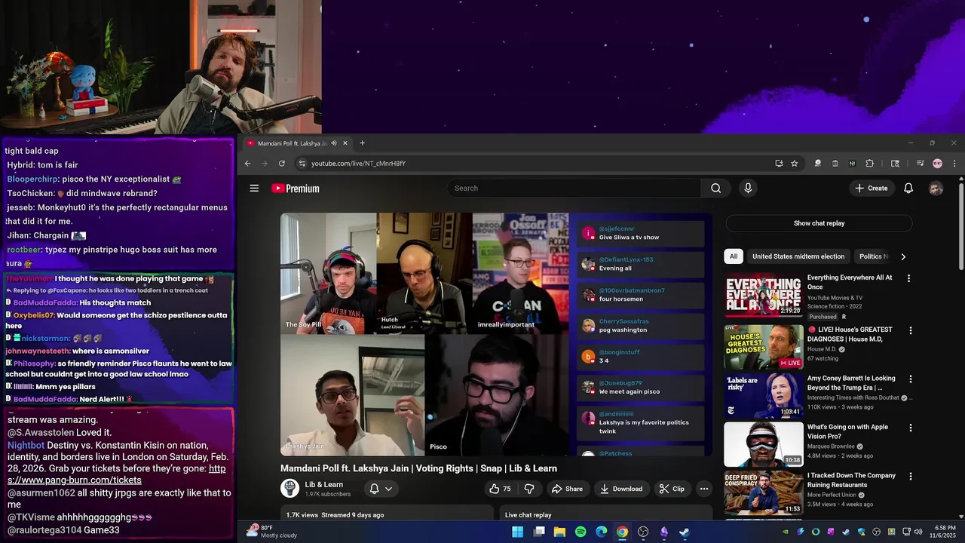Open Chrome's three-dot menu
The image size is (965, 543).
tap(954, 164)
